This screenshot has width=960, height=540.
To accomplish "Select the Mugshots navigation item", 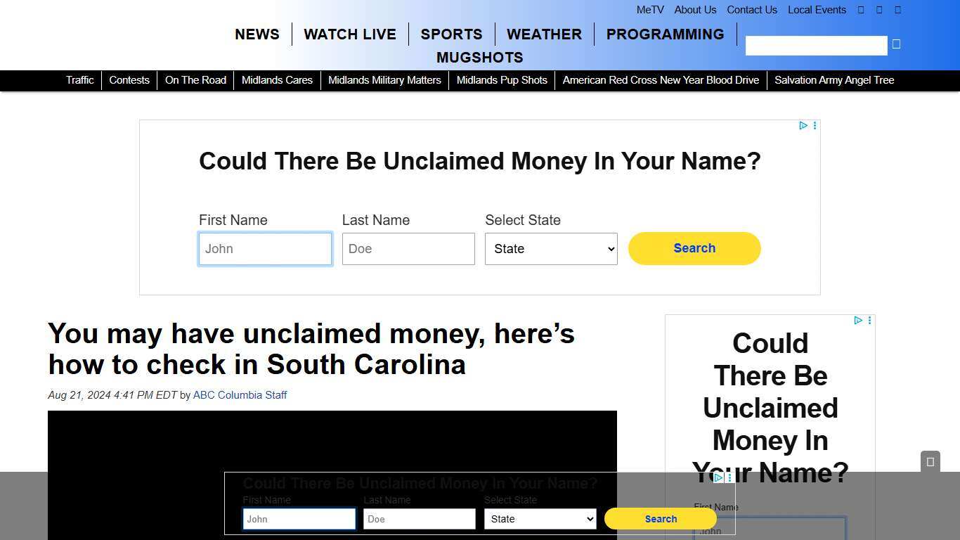I will point(480,58).
